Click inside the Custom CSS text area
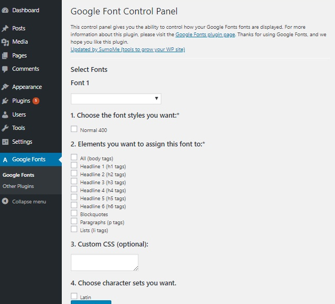Image resolution: width=335 pixels, height=304 pixels. pos(104,262)
